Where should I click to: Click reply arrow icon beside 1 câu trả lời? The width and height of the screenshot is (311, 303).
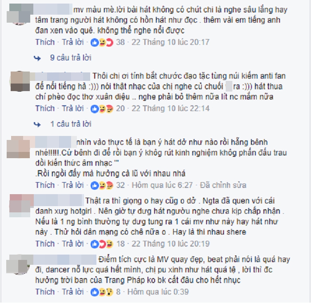[x=37, y=124]
